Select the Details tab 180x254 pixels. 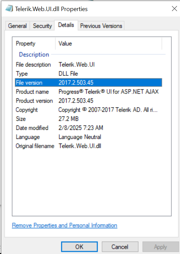tap(66, 25)
